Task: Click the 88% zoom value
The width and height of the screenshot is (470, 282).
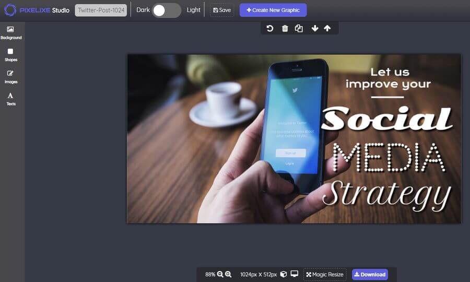Action: point(210,274)
